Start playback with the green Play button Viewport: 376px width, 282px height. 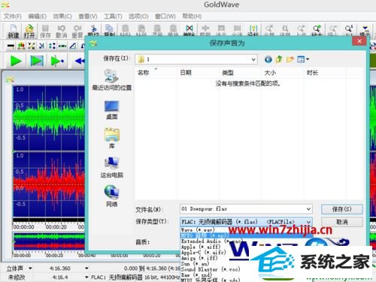pos(16,61)
